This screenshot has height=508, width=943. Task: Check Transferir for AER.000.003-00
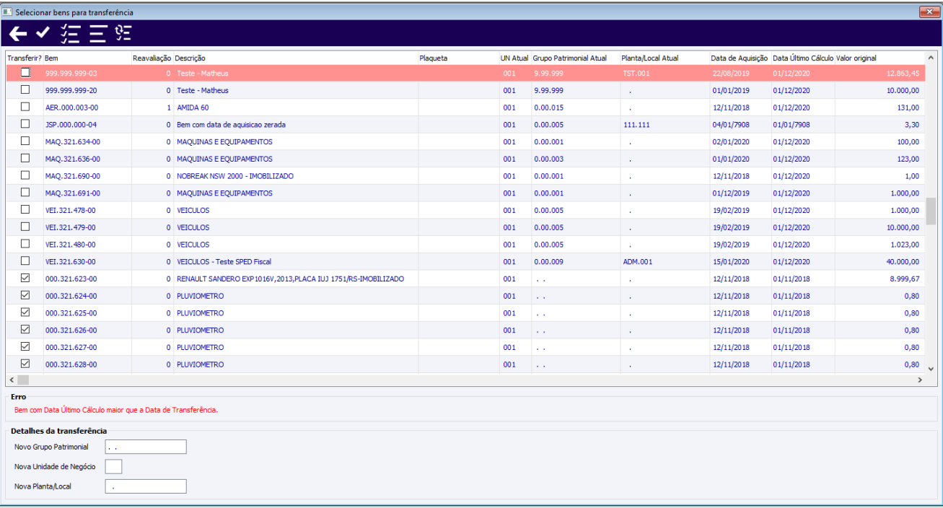click(x=25, y=107)
